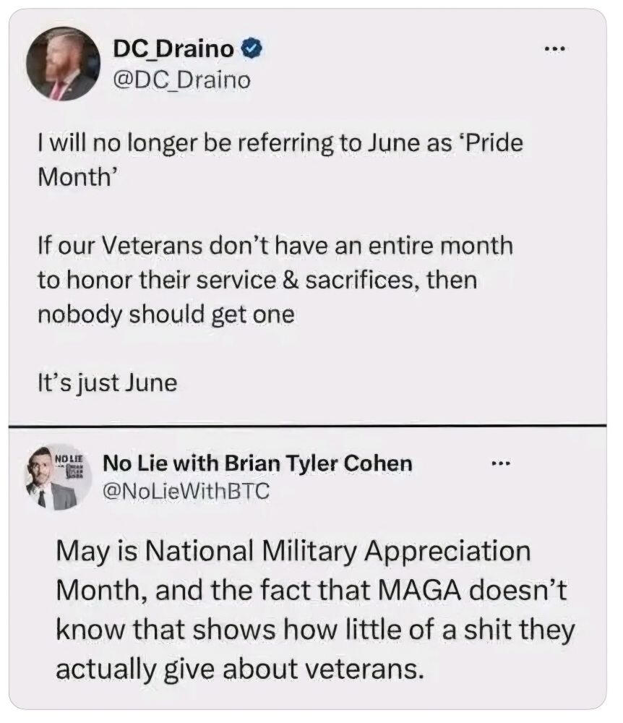Open the three-dot menu on Brian Tyler Cohen's tweet
Screen dimensions: 623x723
point(500,463)
